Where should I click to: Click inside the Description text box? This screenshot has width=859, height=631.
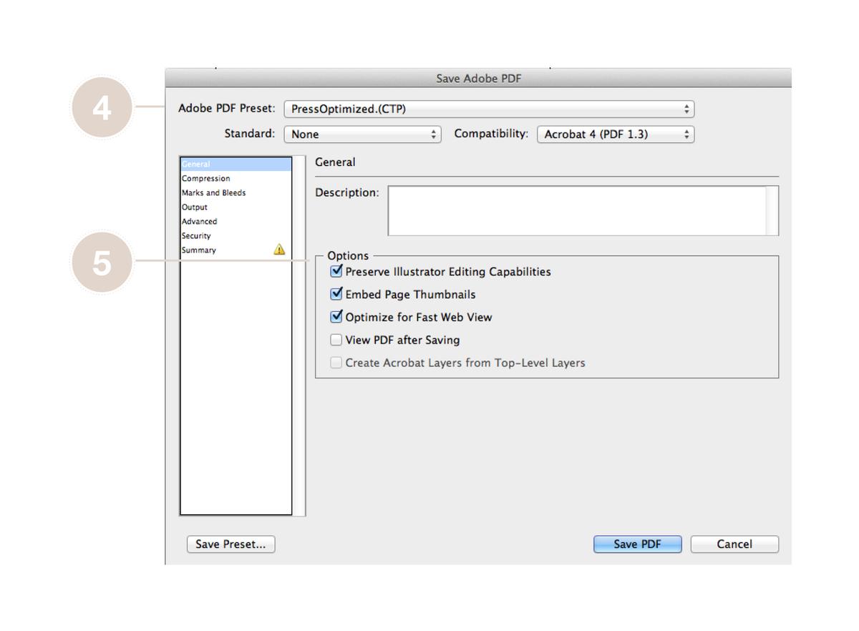(577, 211)
